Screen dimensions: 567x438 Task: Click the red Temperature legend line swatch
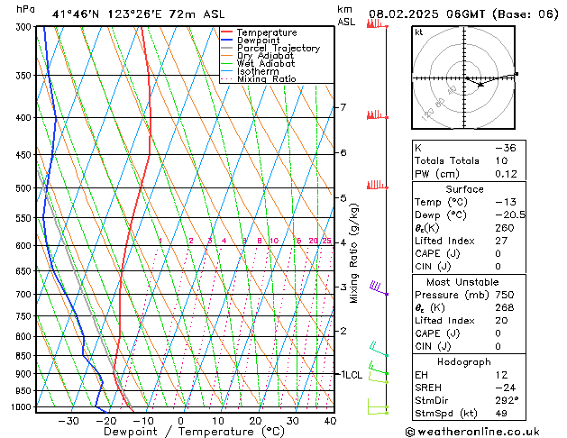click(x=227, y=32)
